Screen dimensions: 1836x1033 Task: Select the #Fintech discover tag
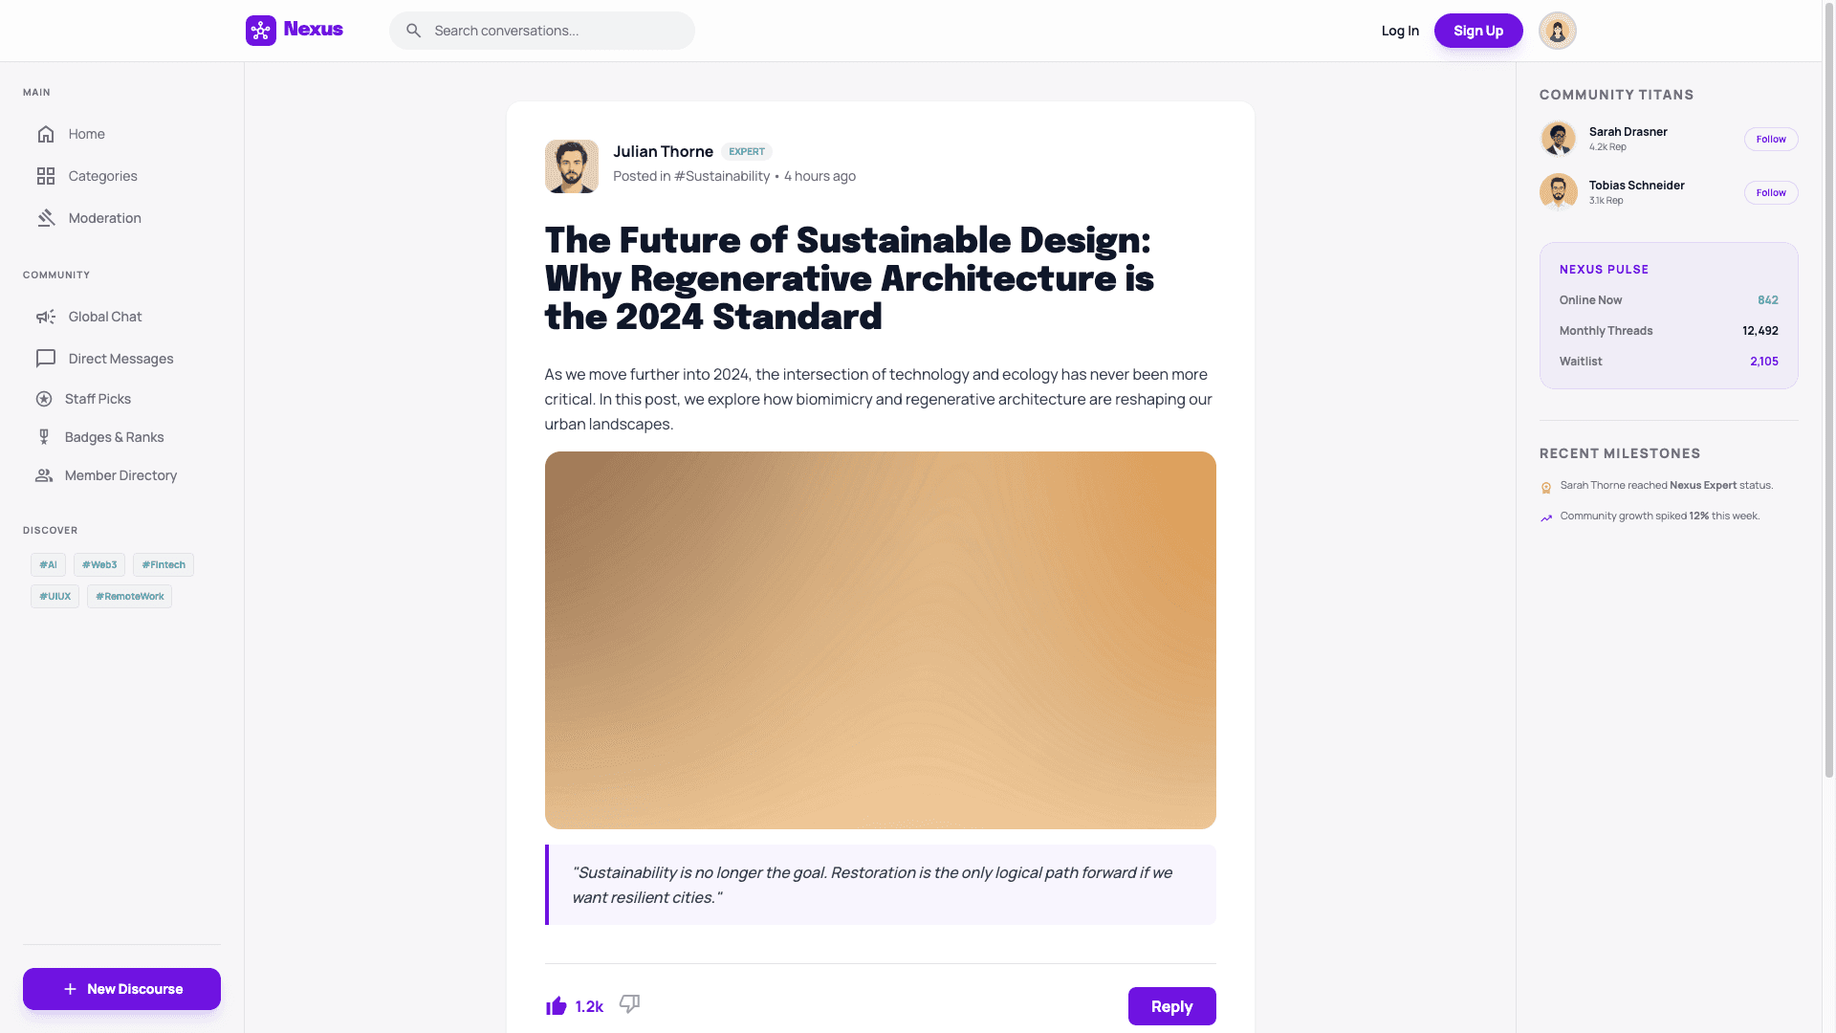pos(163,564)
